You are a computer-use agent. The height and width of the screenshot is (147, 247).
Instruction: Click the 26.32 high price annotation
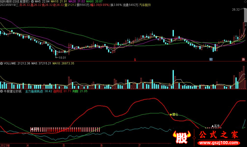(x=236, y=10)
